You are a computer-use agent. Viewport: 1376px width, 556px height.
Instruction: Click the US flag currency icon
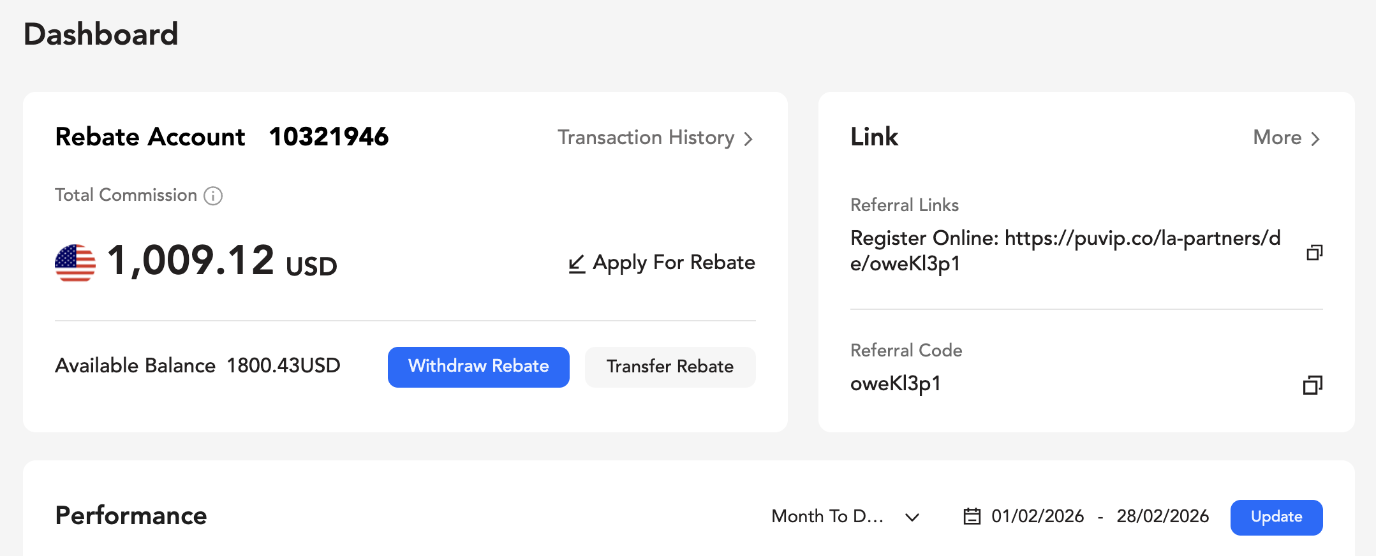(75, 263)
